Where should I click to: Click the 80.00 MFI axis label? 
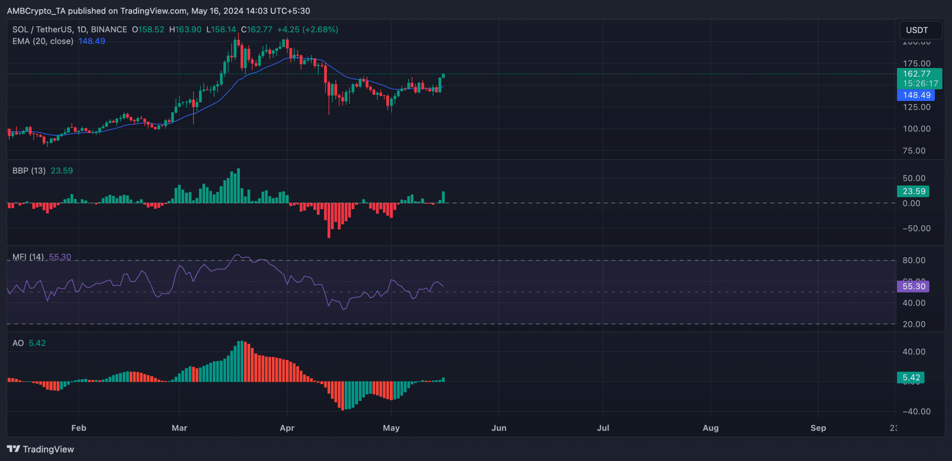(x=914, y=260)
